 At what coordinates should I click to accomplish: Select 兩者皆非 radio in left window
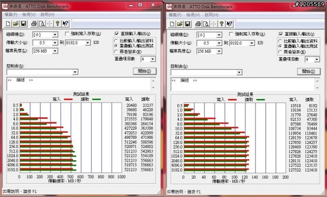pyautogui.click(x=116, y=52)
